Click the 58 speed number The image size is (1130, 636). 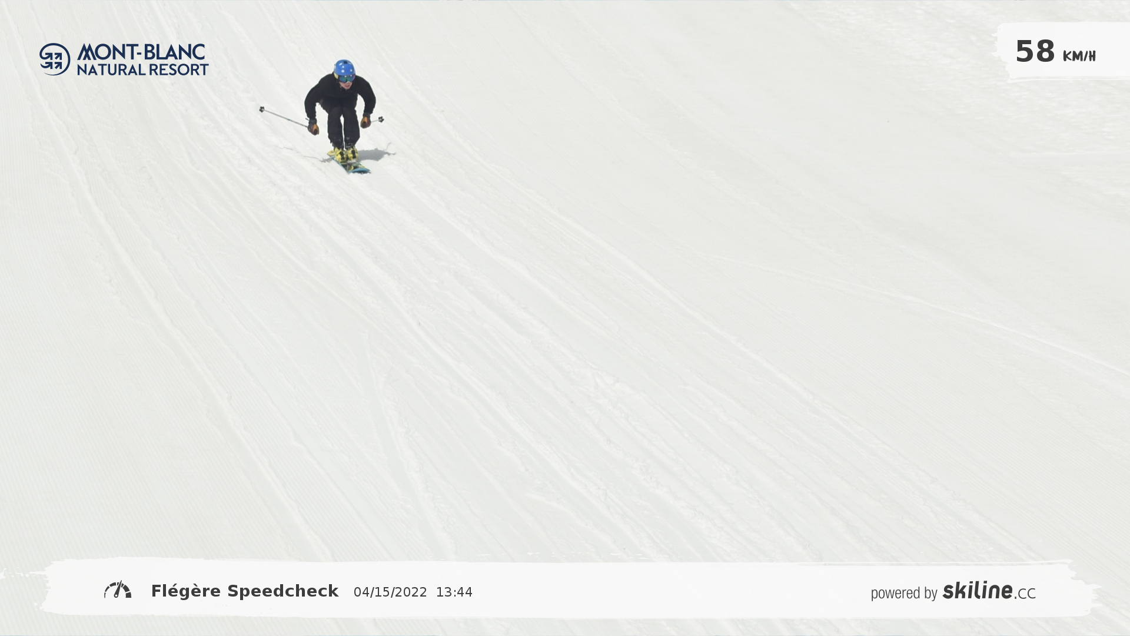tap(1035, 52)
